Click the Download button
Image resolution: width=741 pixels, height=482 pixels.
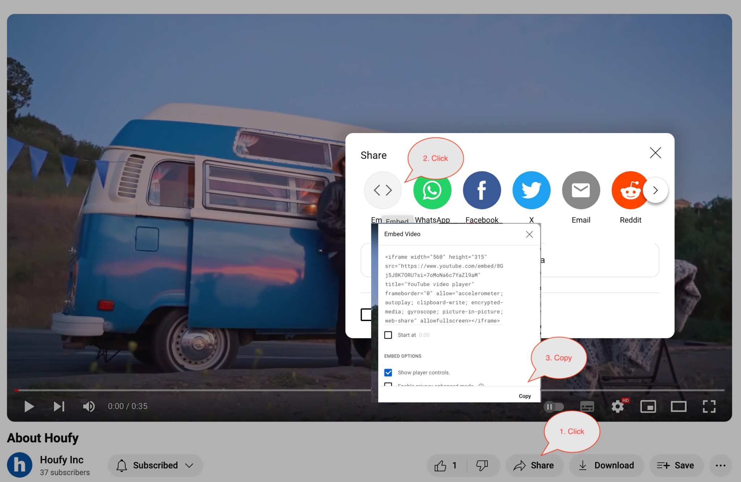click(606, 465)
